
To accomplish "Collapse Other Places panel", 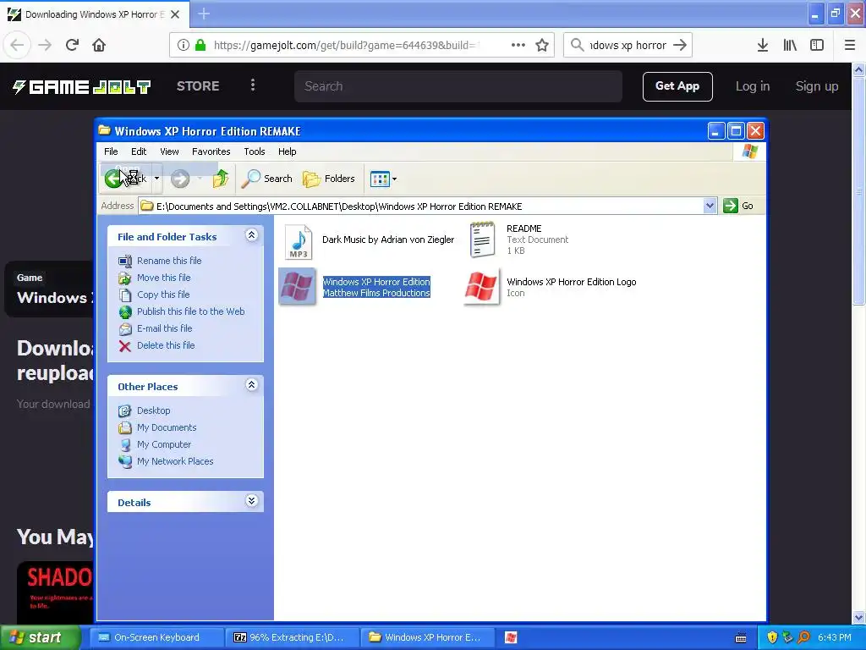I will (x=251, y=385).
